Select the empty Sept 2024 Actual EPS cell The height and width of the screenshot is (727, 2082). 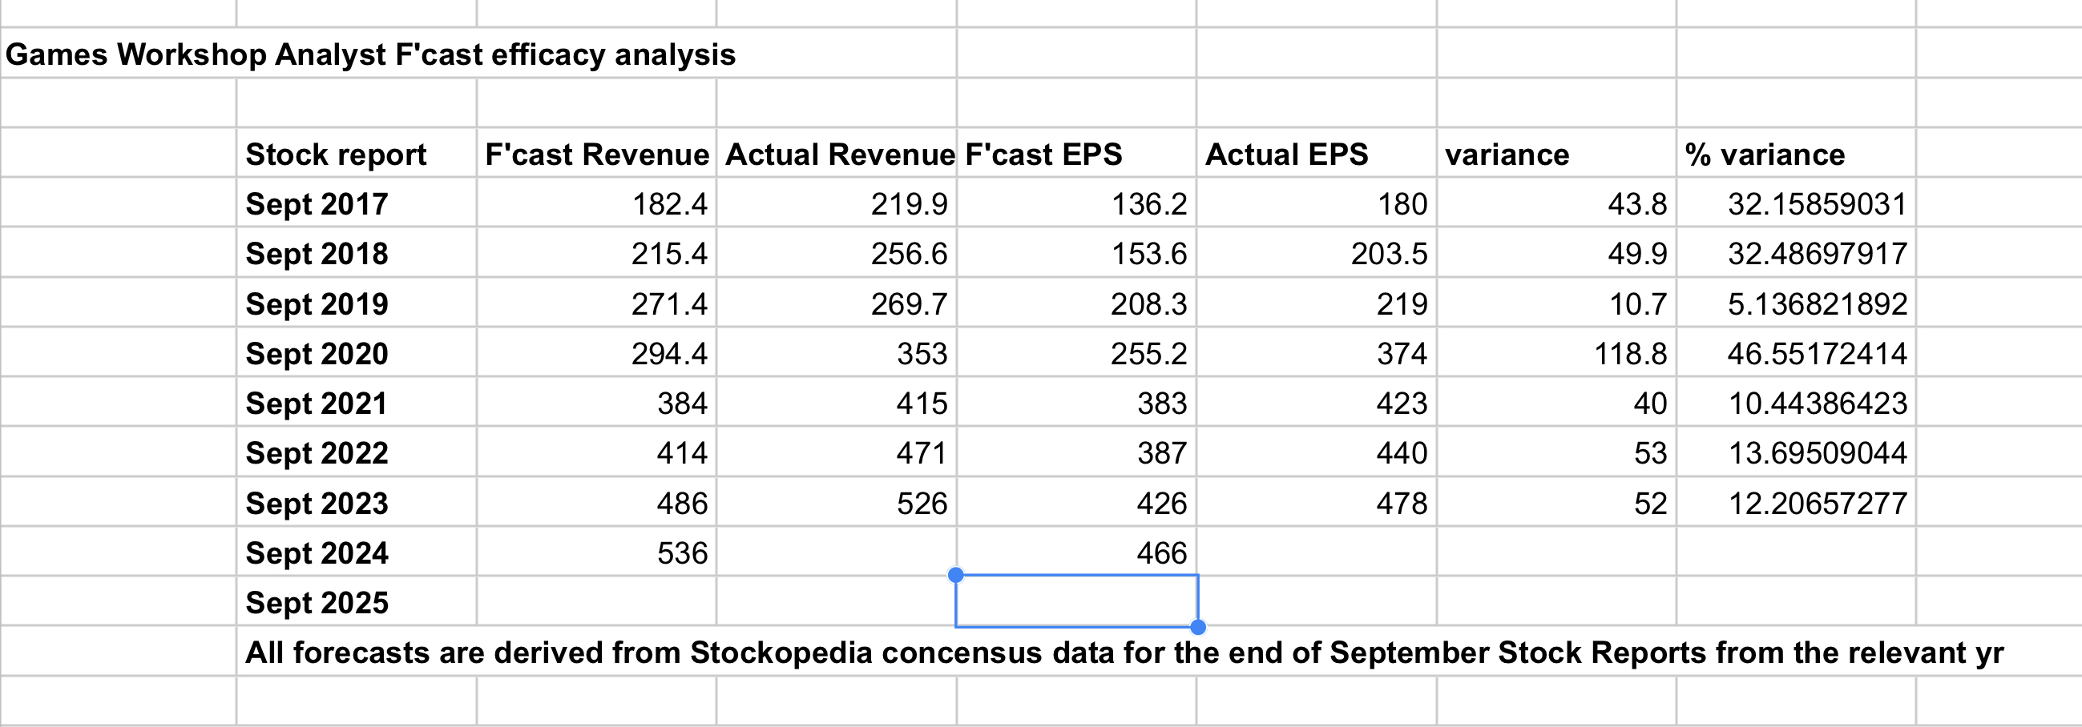(x=1317, y=552)
